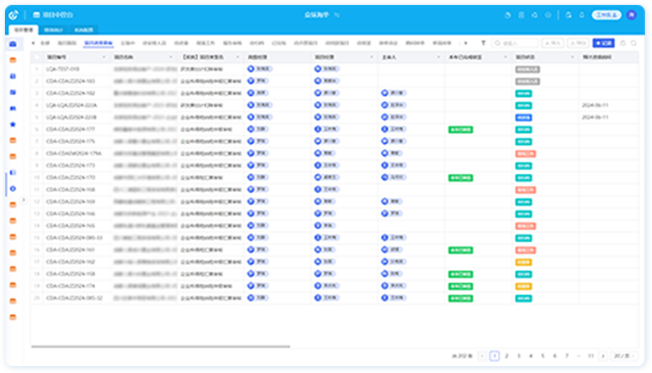Open the project status column header dropdown
Image resolution: width=652 pixels, height=373 pixels.
(x=573, y=57)
